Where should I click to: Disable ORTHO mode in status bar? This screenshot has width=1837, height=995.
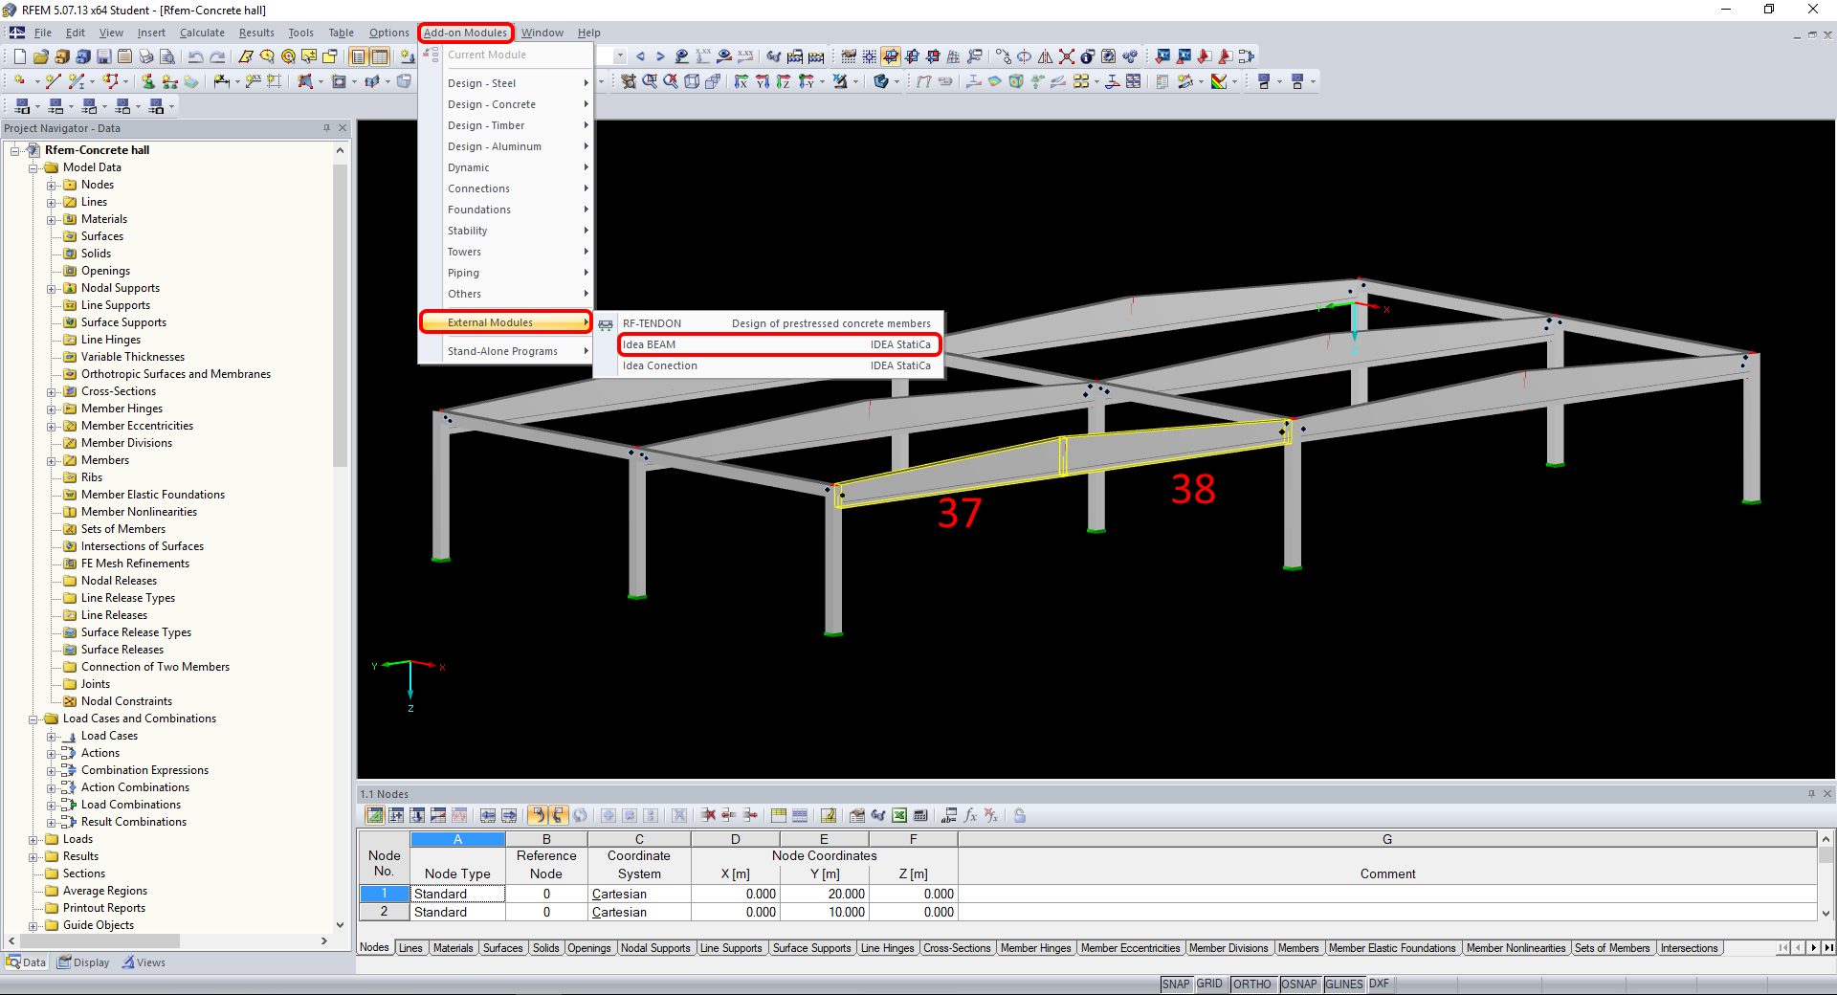click(1253, 984)
